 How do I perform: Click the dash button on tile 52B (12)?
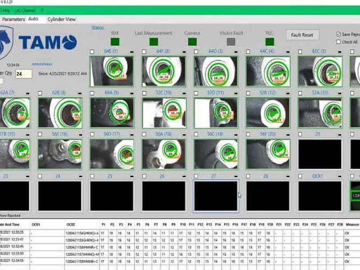pos(288,94)
